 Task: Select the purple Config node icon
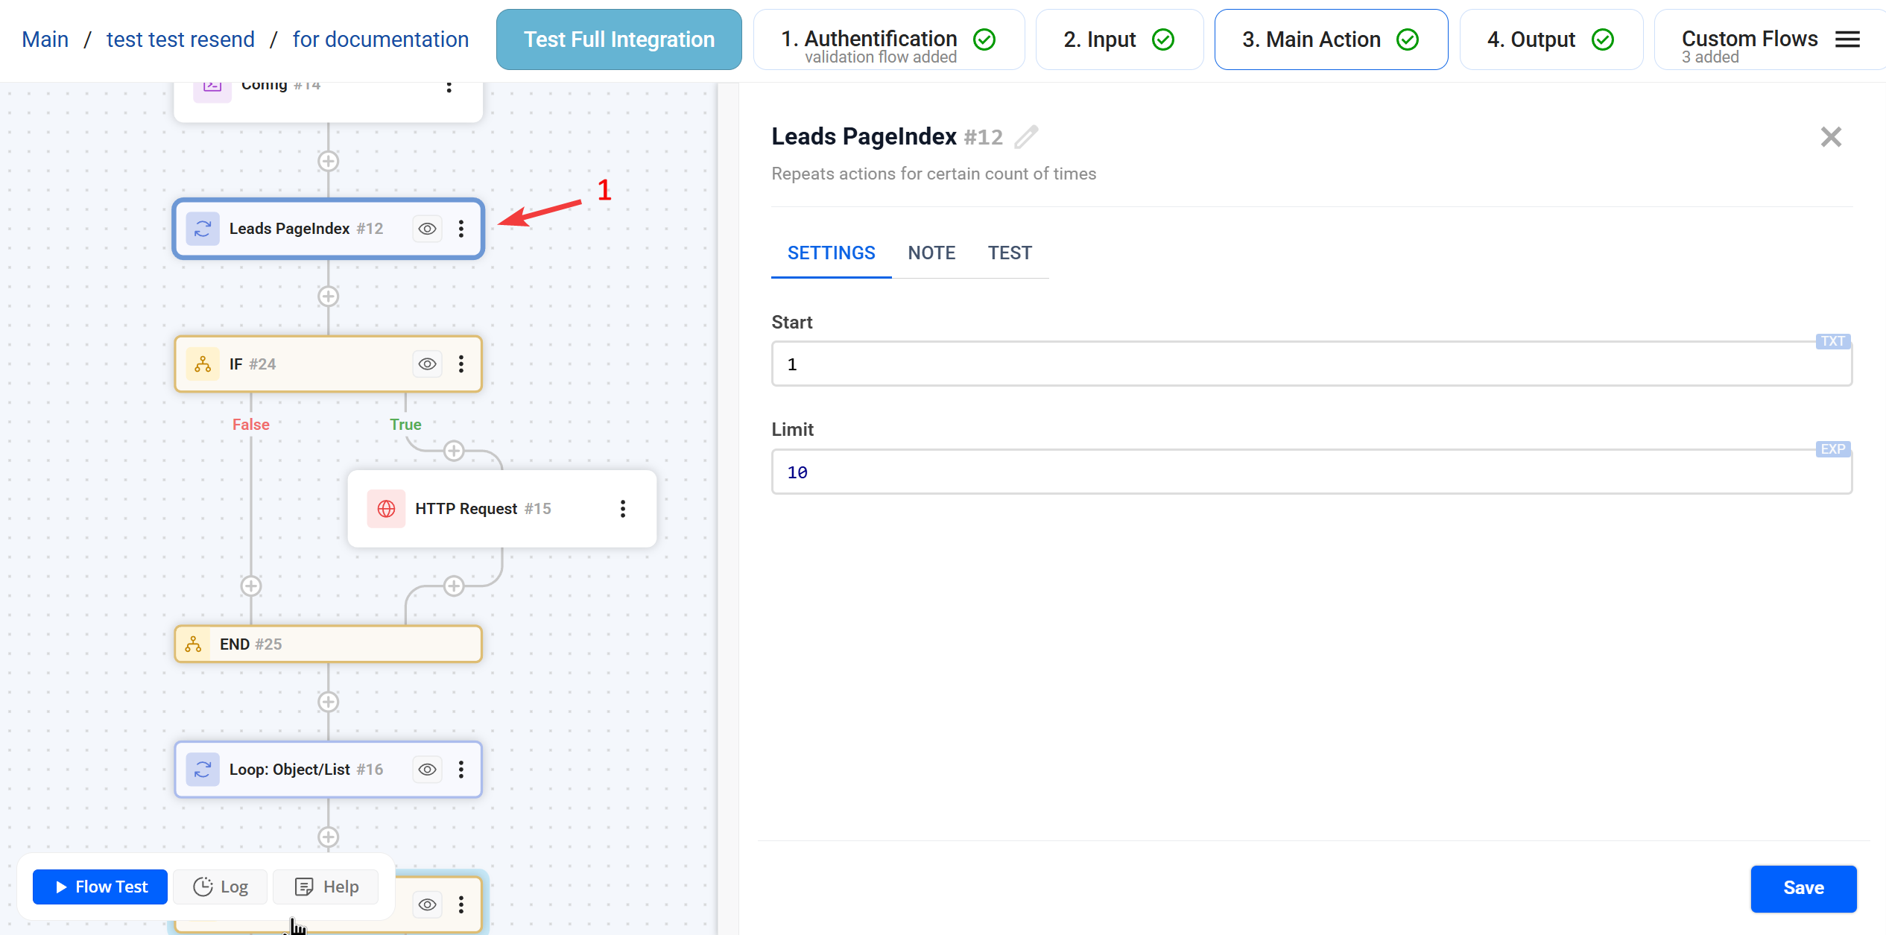point(211,86)
